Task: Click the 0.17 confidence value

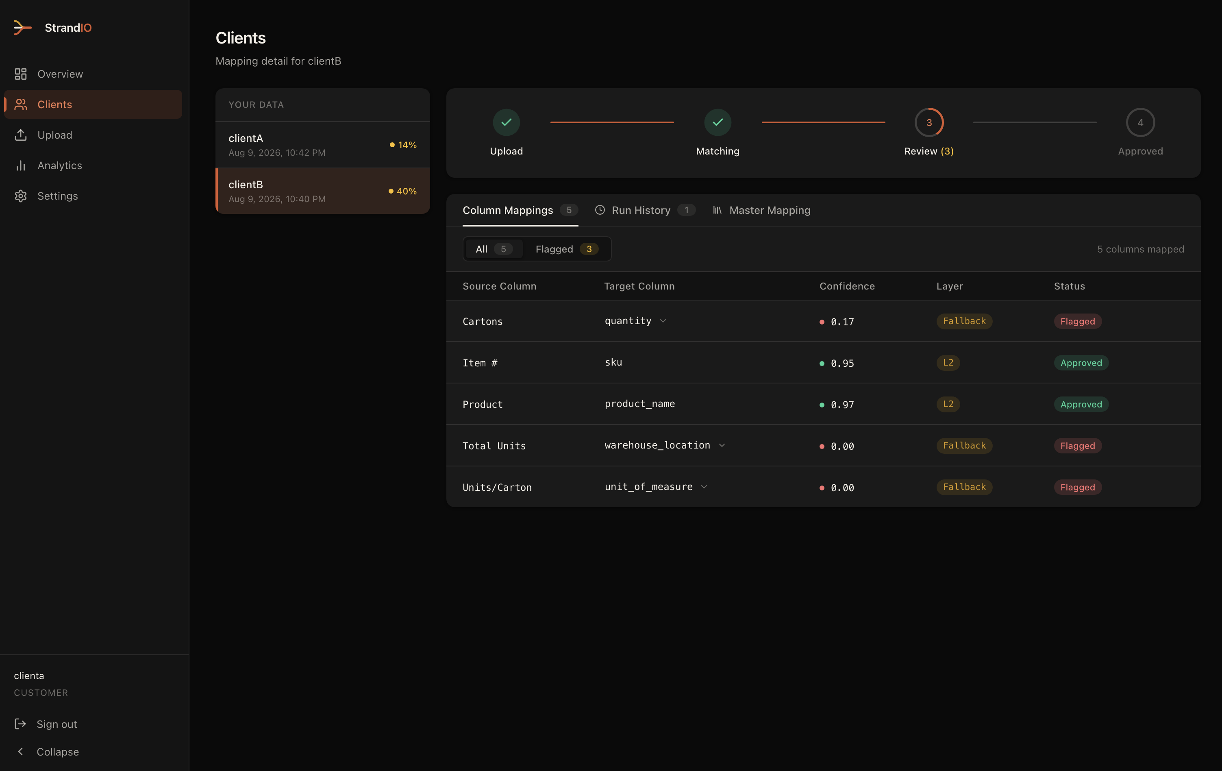Action: point(842,322)
